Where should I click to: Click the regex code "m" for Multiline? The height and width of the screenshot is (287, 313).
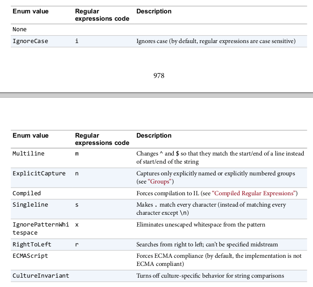coord(77,154)
